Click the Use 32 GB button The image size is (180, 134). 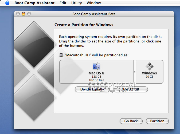tap(130, 89)
